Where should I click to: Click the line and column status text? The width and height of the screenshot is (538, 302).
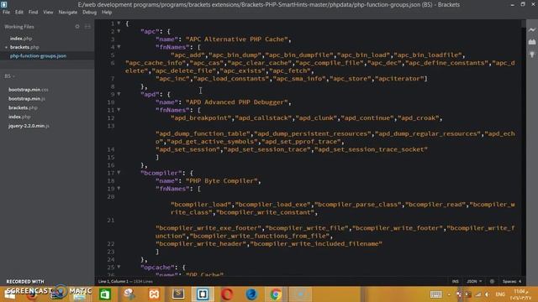point(113,282)
